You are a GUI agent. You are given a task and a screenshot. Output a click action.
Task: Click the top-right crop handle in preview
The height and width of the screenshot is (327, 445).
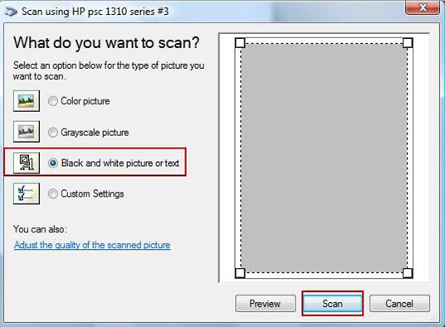coord(408,43)
